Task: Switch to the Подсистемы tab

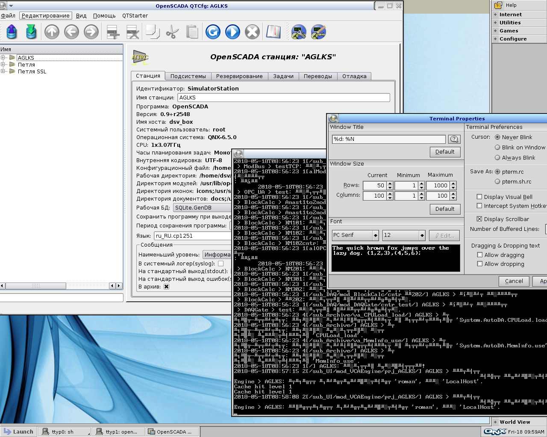Action: coord(188,76)
